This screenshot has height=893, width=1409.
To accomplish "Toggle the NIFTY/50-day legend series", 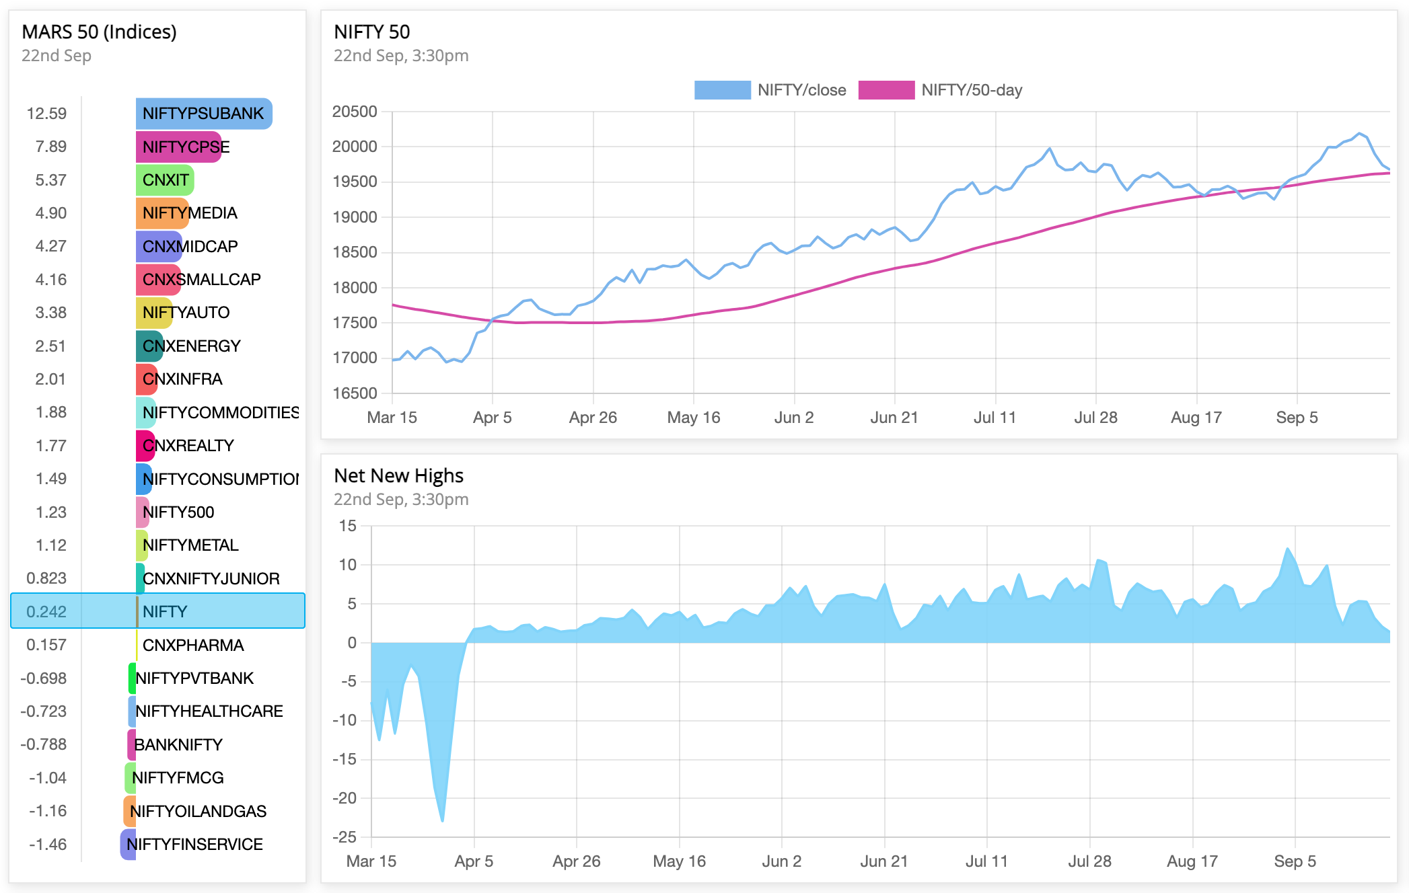I will [971, 90].
